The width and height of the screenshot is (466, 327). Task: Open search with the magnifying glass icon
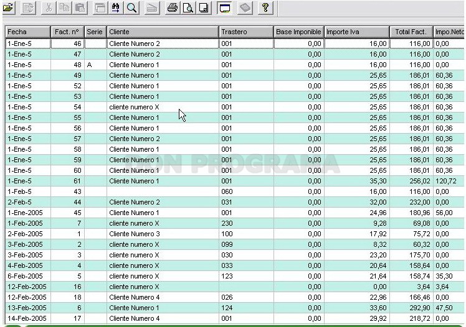131,7
